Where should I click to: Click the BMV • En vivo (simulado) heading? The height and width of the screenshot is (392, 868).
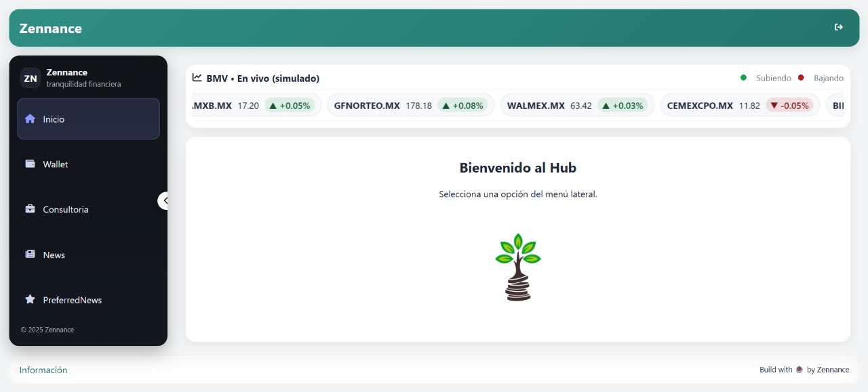[x=263, y=79]
